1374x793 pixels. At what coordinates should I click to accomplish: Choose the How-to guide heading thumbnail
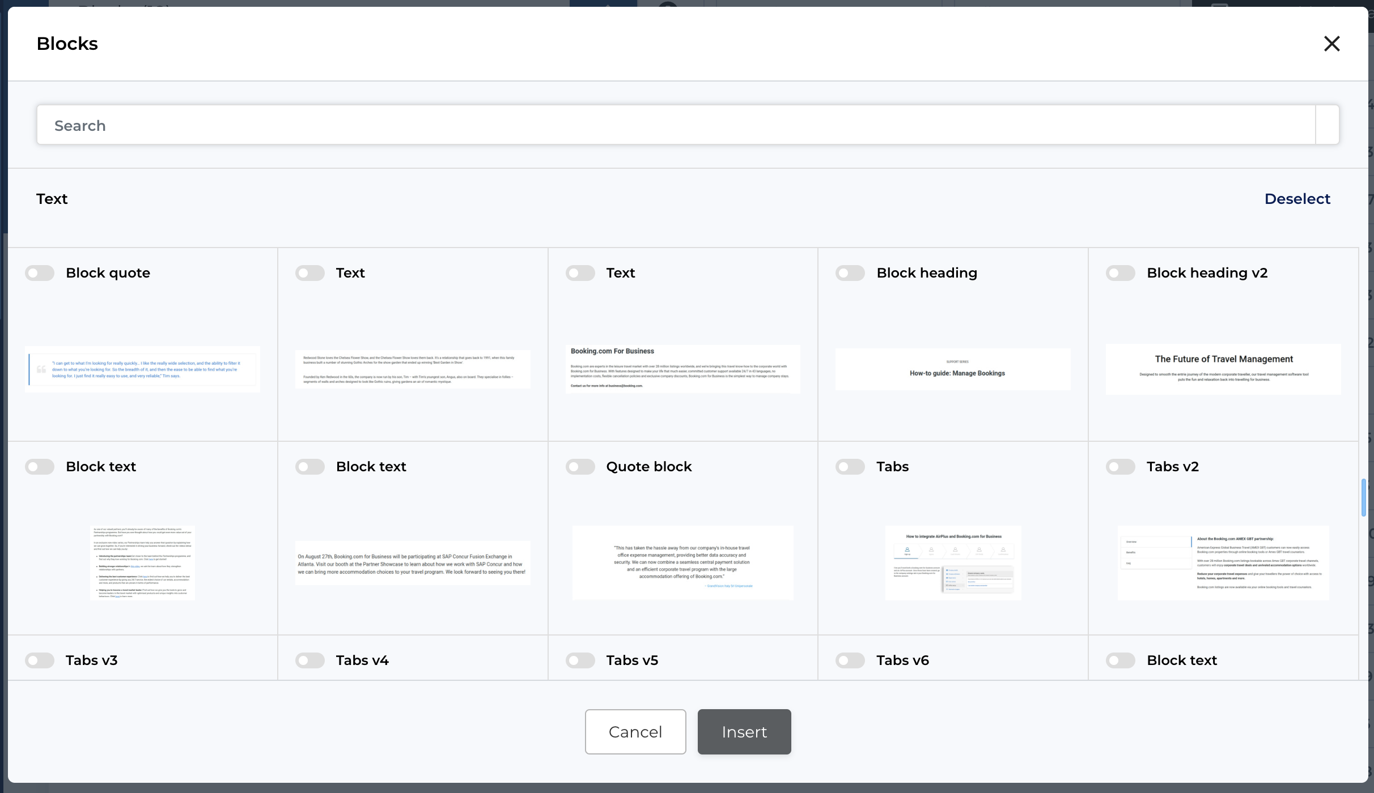953,369
